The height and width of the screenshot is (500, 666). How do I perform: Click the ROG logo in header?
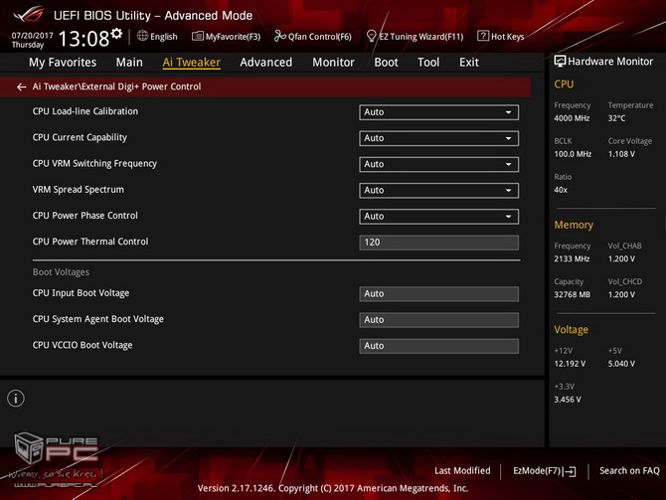(x=28, y=15)
